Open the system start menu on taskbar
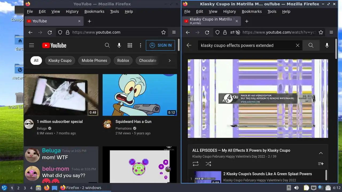The image size is (342, 192). [4, 188]
